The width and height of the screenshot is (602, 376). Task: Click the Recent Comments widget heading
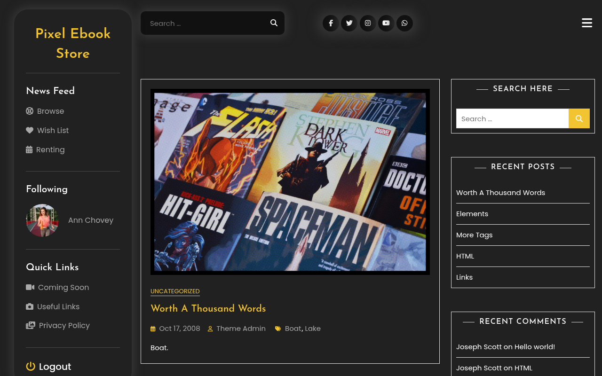pyautogui.click(x=523, y=321)
